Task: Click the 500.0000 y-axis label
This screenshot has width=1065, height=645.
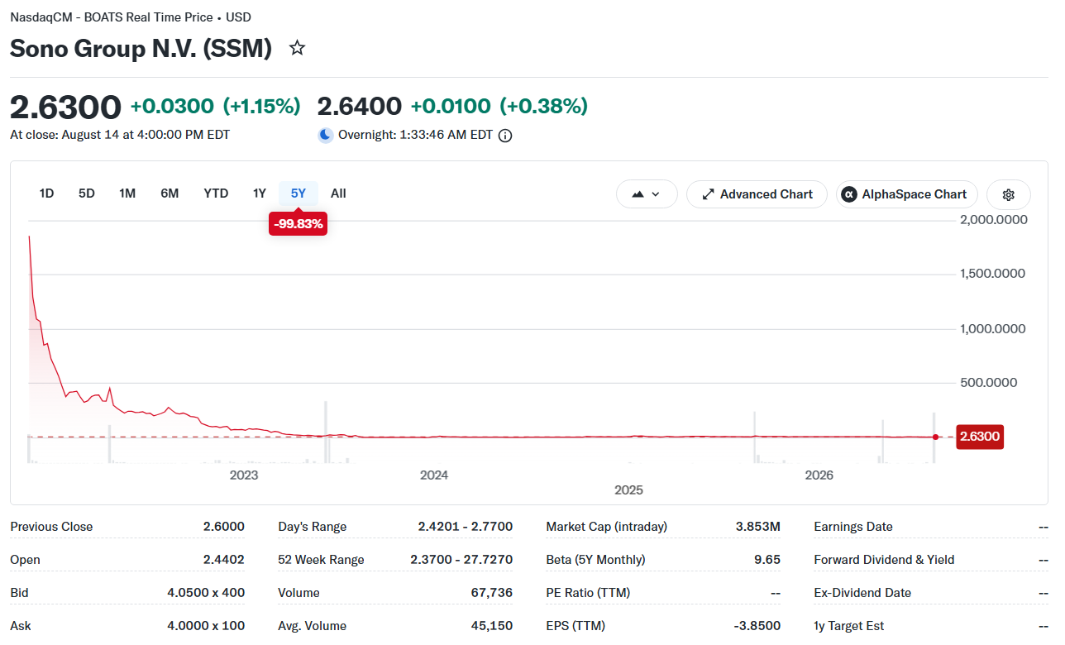Action: pos(989,383)
